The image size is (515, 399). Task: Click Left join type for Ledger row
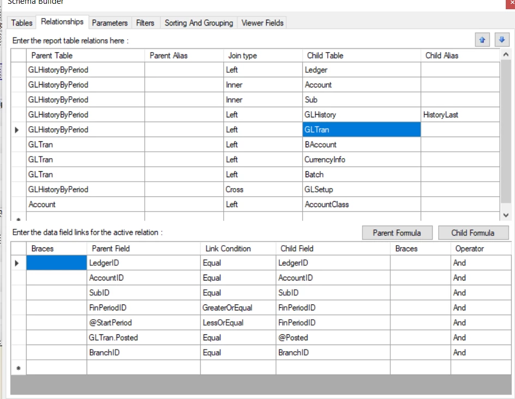coord(263,70)
